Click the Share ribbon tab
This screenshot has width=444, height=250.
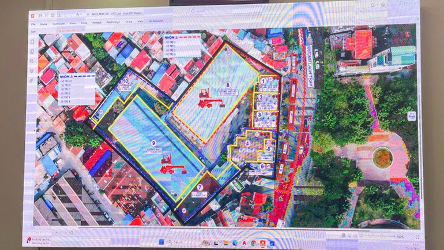tap(129, 22)
